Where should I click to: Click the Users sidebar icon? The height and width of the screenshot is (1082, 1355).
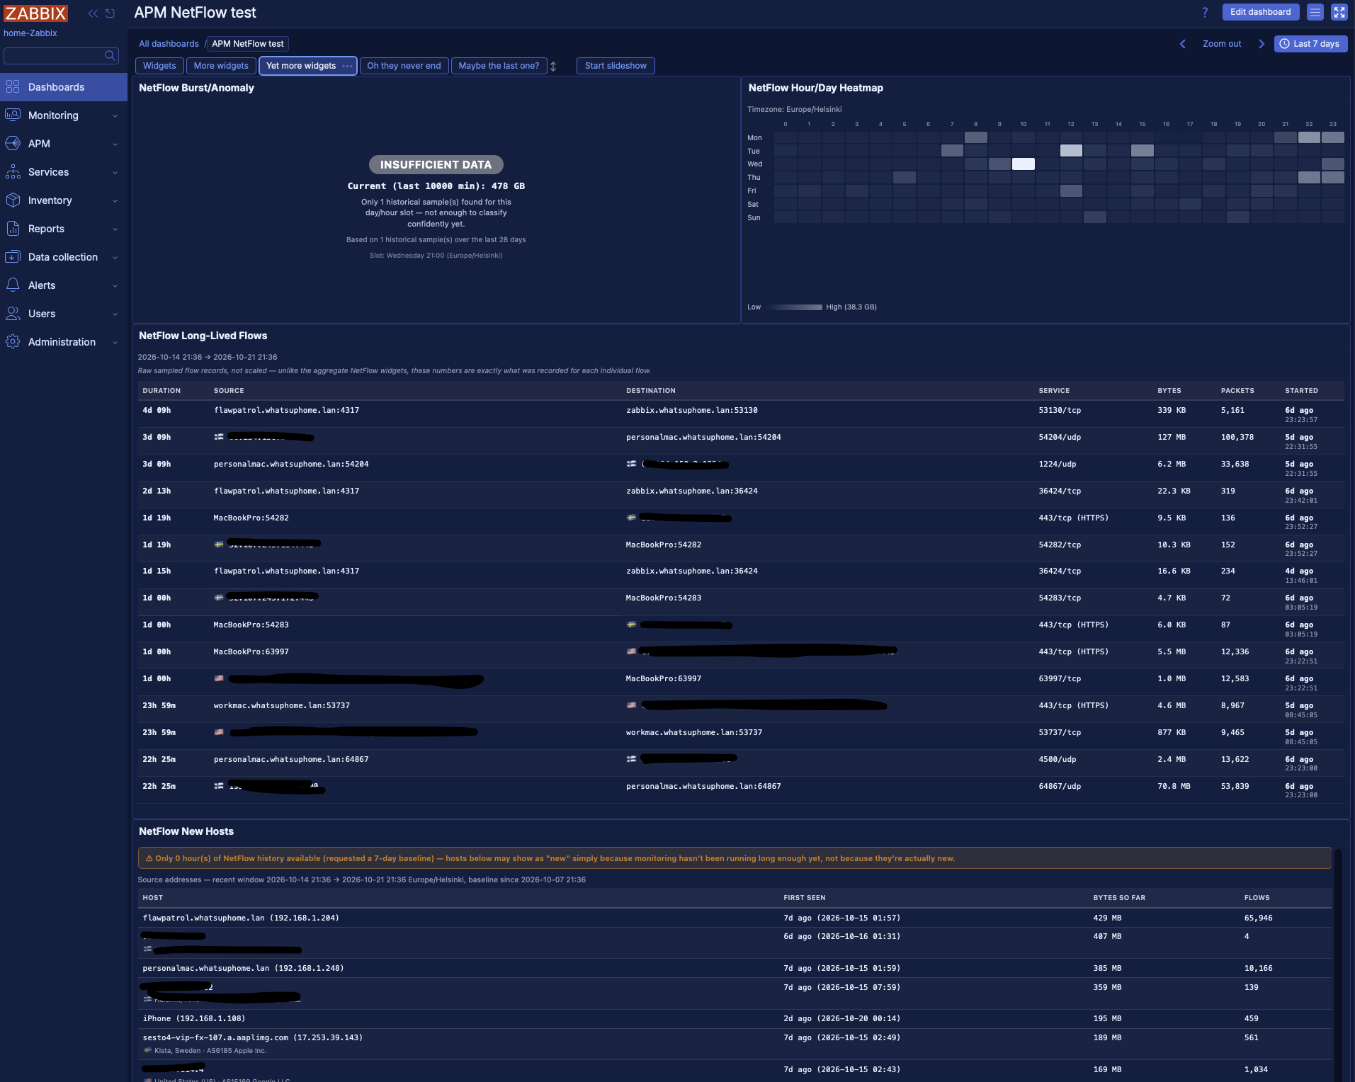pyautogui.click(x=13, y=313)
